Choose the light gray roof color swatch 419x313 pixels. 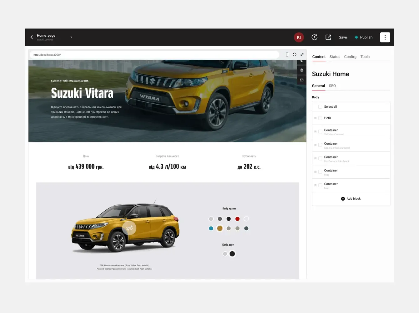click(x=225, y=254)
